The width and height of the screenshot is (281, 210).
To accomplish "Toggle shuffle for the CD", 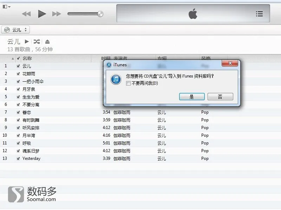I will click(37, 42).
